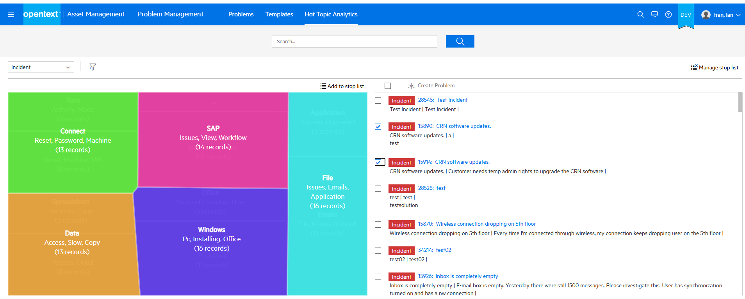Click the header search magnifier icon

pos(640,14)
